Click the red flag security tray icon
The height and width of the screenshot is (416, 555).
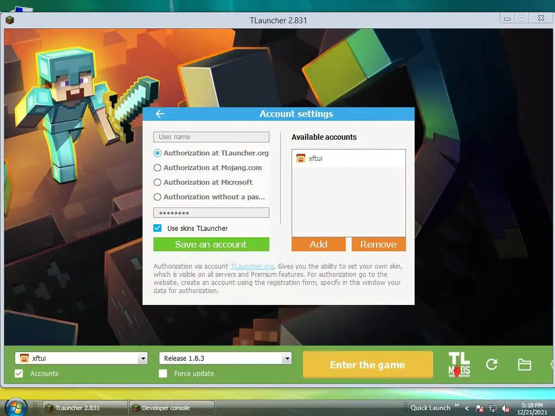click(479, 408)
